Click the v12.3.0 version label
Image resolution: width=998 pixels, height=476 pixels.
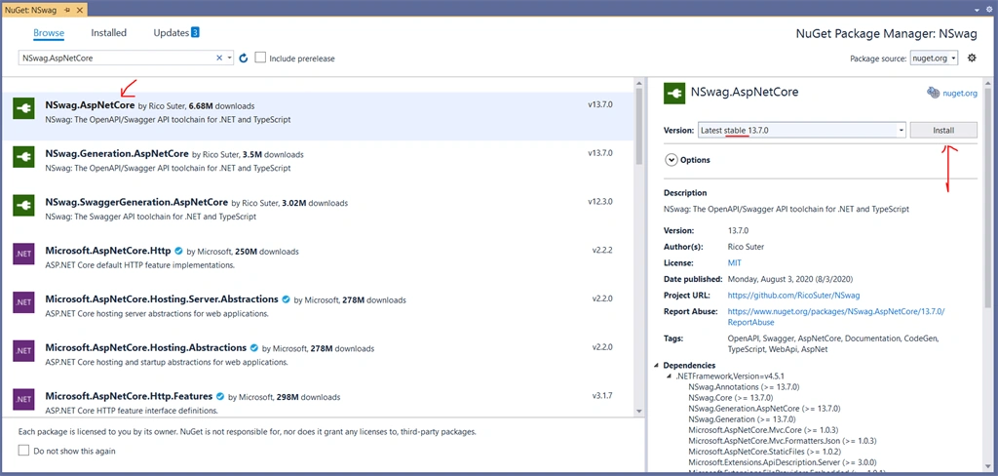point(599,201)
